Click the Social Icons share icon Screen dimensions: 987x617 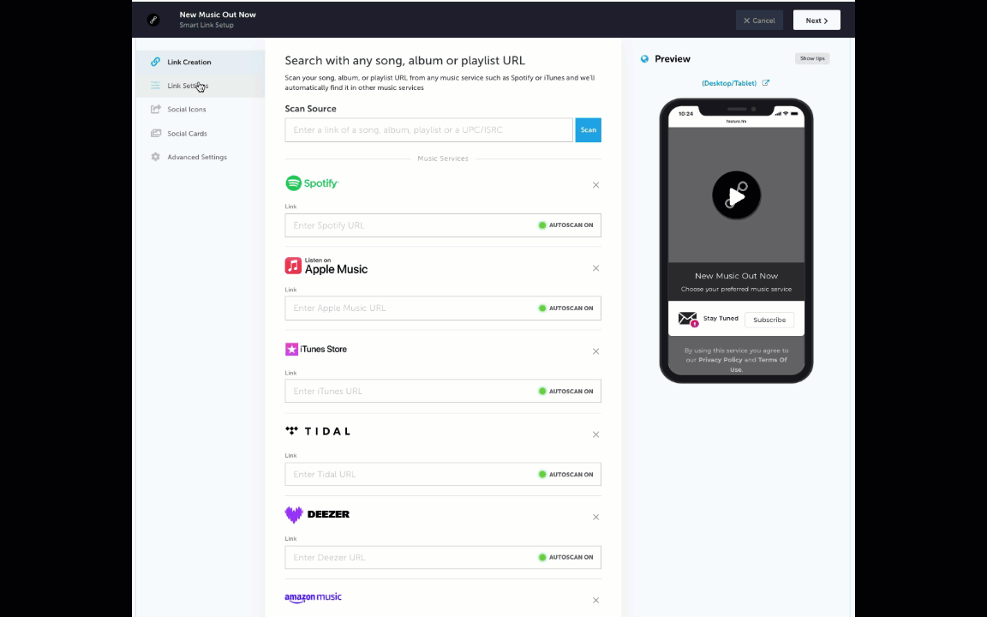click(155, 110)
